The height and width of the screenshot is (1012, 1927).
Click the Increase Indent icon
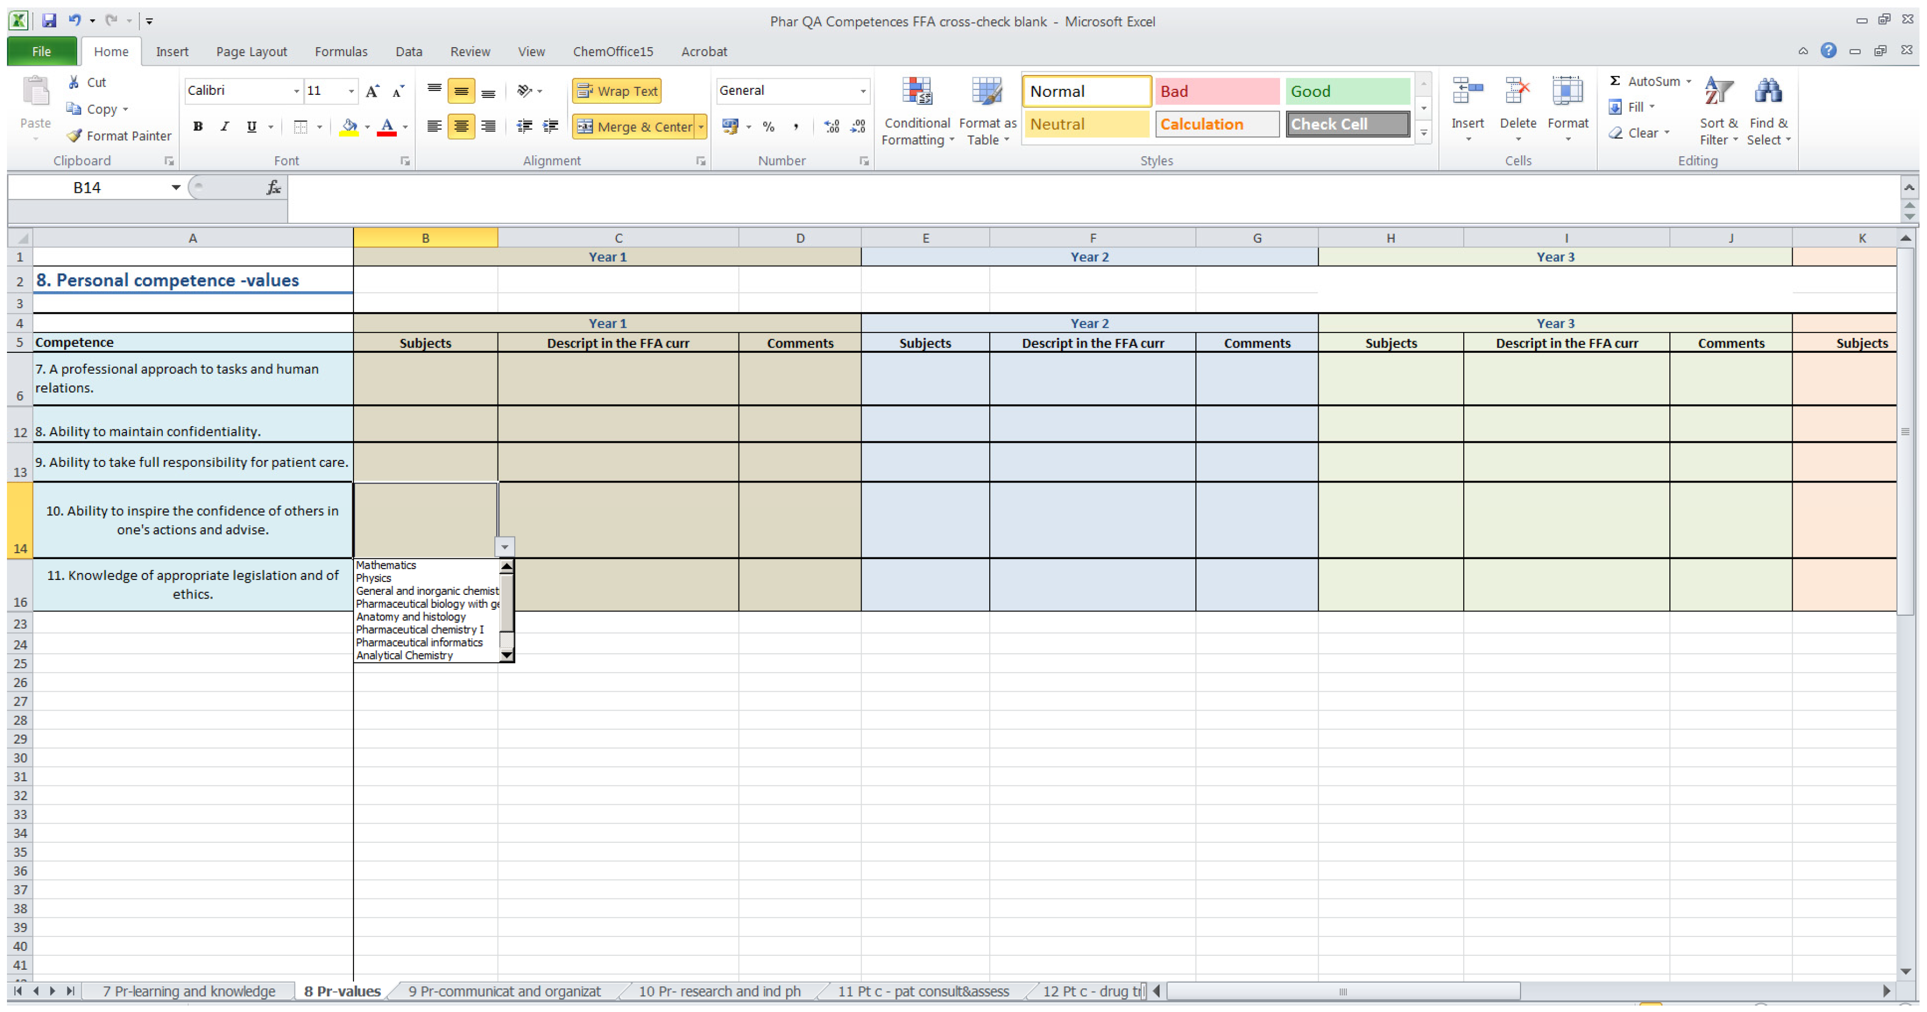551,126
